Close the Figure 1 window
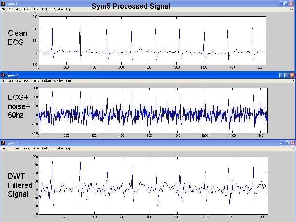 291,4
